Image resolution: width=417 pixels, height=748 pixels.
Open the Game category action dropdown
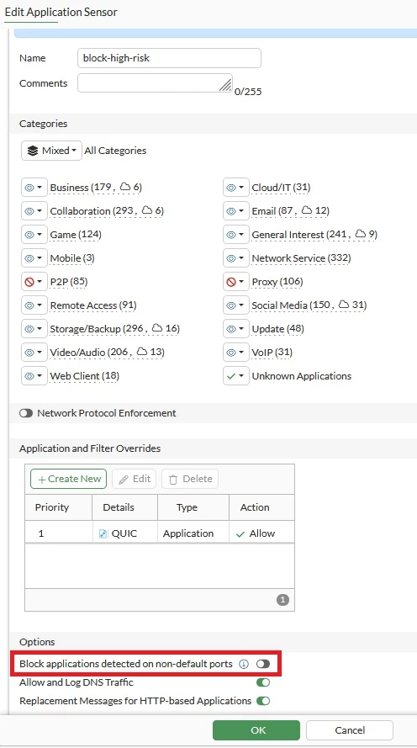pos(34,235)
